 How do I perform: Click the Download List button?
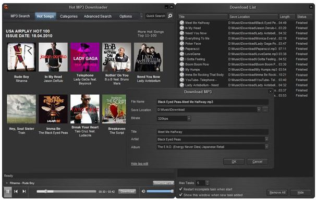(163, 183)
